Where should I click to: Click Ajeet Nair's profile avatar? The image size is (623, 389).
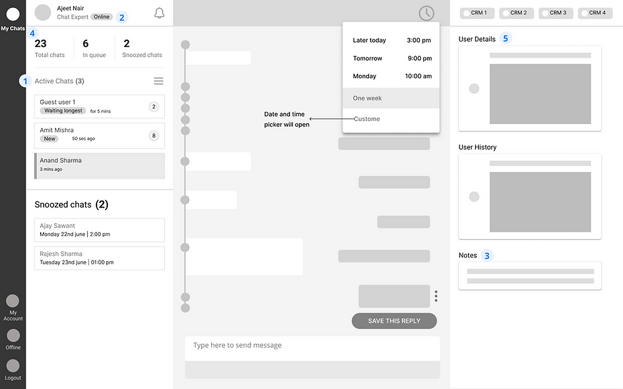coord(43,12)
